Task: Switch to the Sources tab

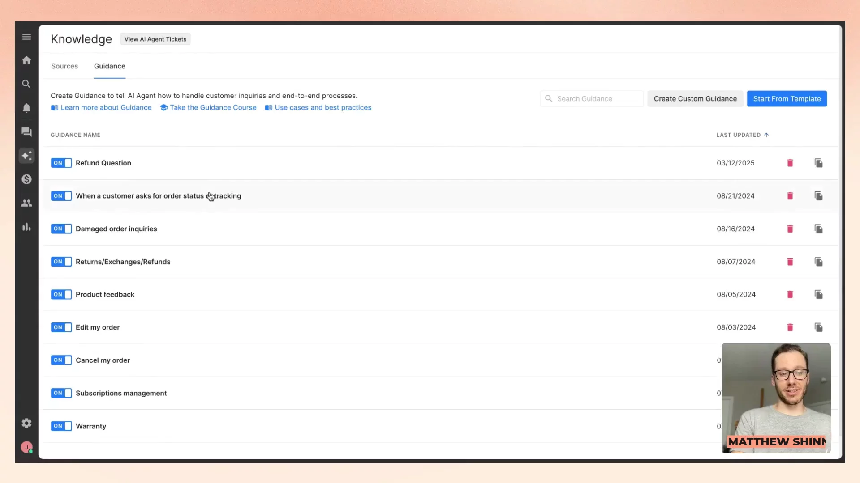Action: [x=64, y=66]
